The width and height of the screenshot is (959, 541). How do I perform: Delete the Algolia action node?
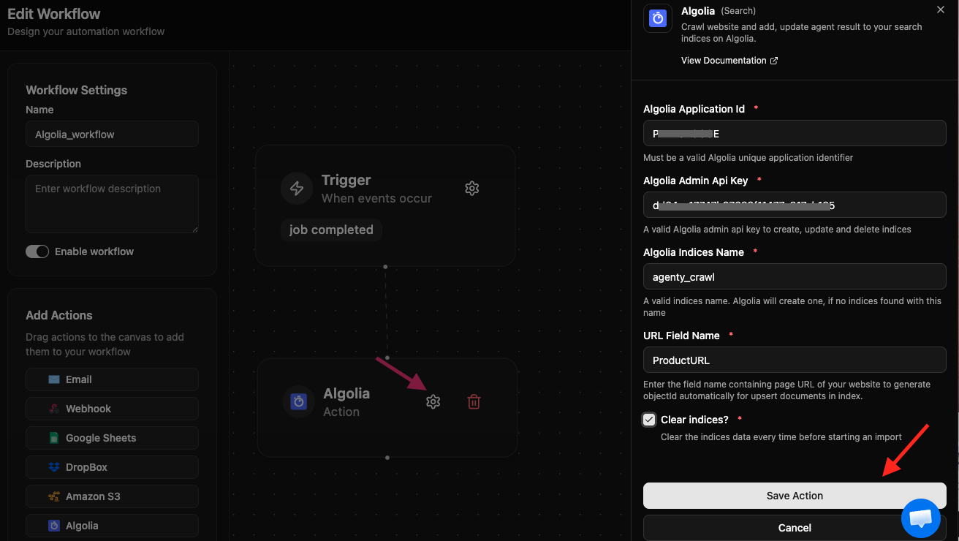click(474, 401)
